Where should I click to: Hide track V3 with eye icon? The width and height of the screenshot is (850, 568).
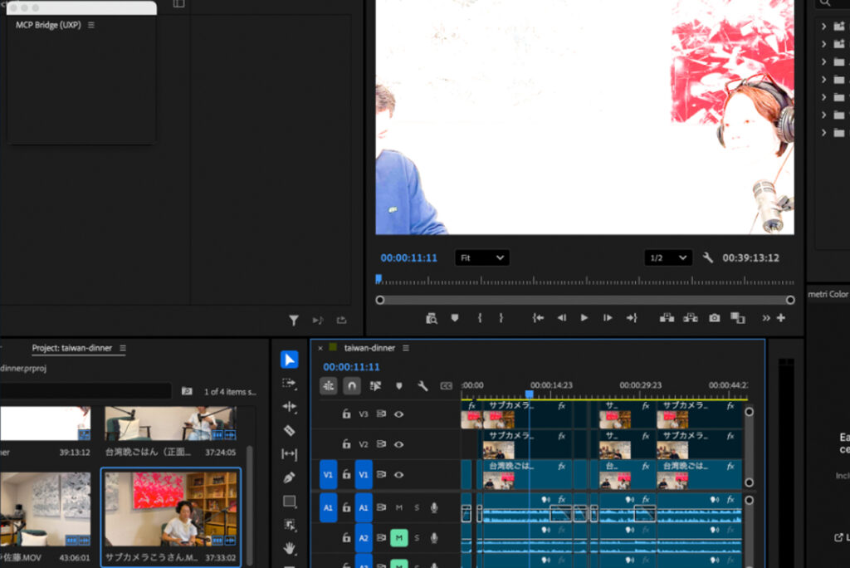(x=399, y=414)
